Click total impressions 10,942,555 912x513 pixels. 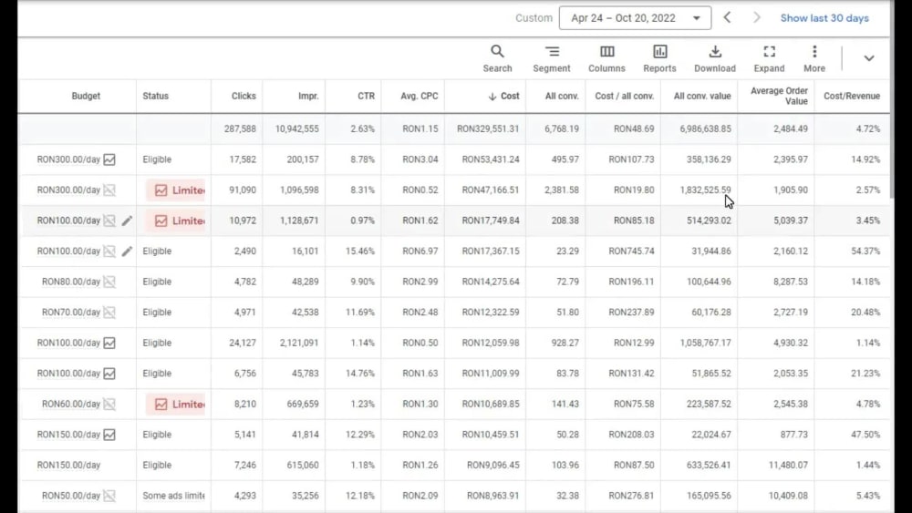(297, 129)
